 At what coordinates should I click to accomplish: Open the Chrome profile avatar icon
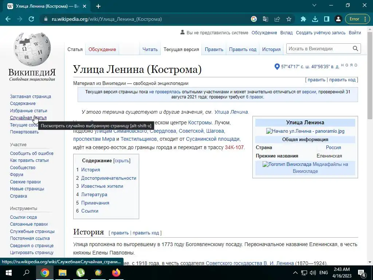click(x=338, y=19)
